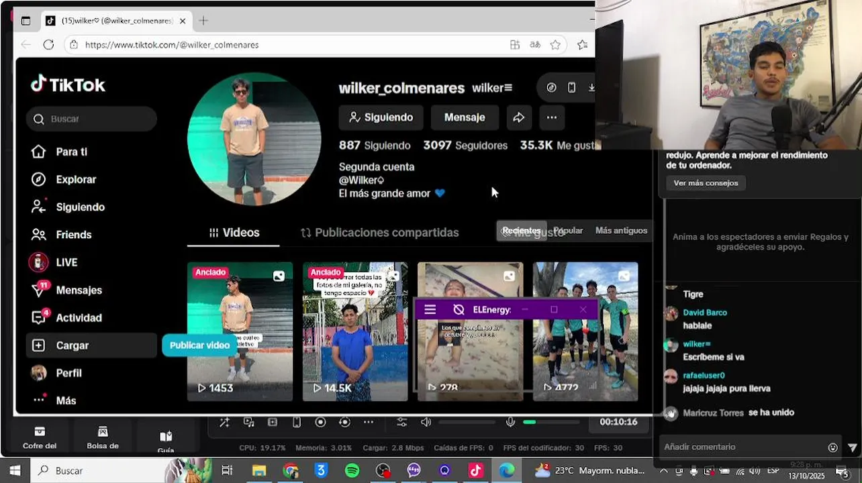Viewport: 862px width, 483px height.
Task: Open the Windows notification center
Action: (x=842, y=472)
